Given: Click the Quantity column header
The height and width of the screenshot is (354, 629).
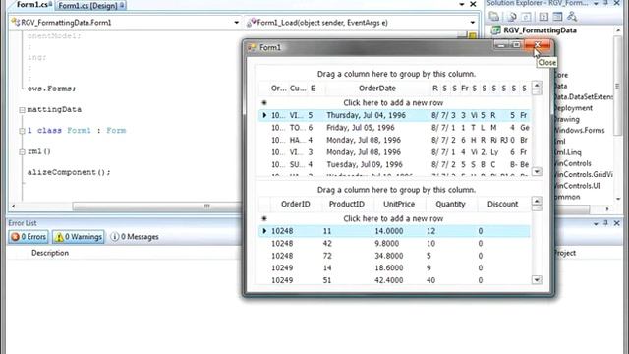Looking at the screenshot, I should click(450, 204).
